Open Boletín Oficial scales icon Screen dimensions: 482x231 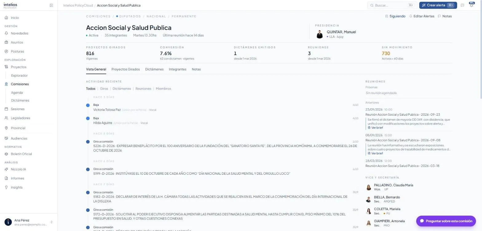pyautogui.click(x=6, y=154)
